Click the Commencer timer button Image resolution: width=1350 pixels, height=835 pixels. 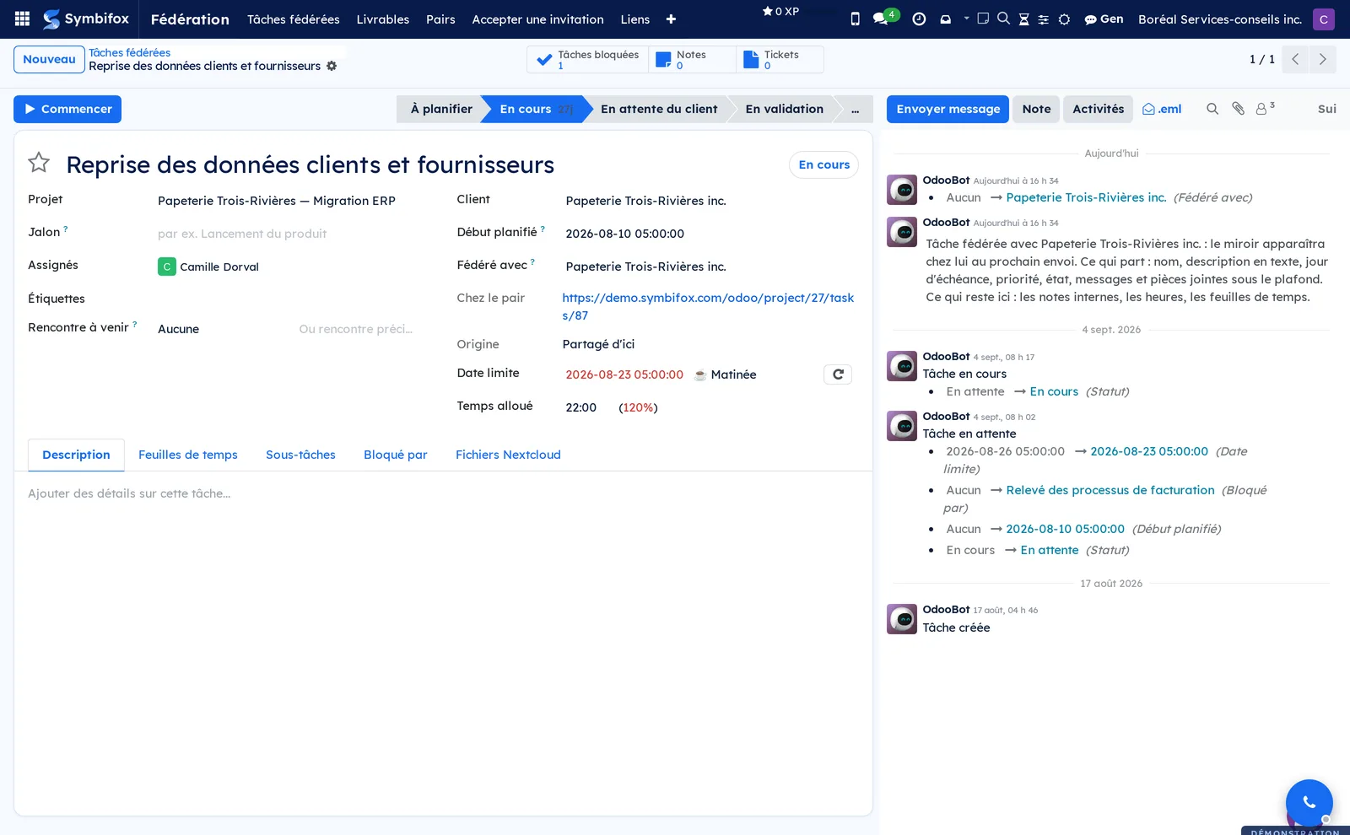coord(67,109)
